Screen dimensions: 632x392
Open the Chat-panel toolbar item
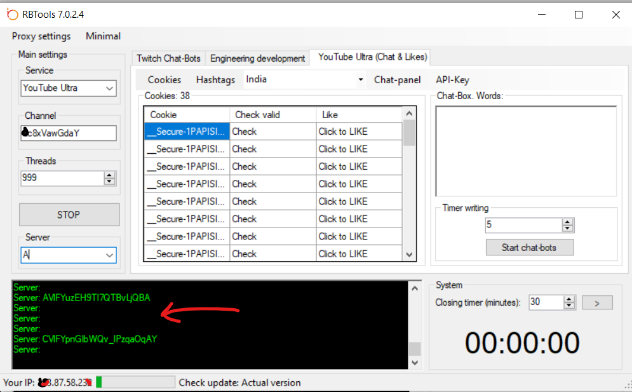[x=397, y=80]
